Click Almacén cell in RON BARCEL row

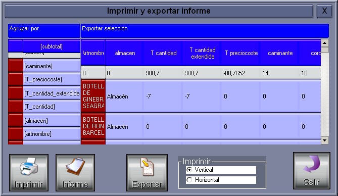click(124, 126)
